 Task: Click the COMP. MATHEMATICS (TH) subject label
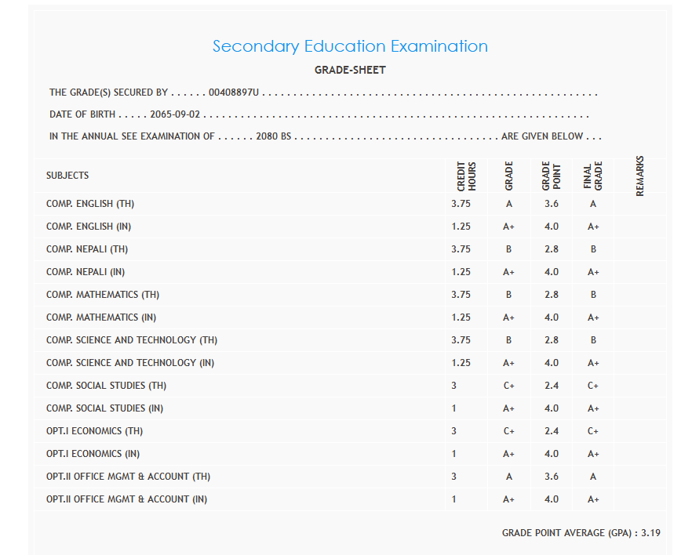[x=103, y=295]
